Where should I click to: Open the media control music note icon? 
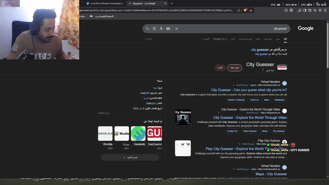(299, 10)
